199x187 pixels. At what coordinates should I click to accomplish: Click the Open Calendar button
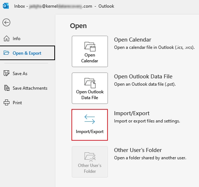90,51
